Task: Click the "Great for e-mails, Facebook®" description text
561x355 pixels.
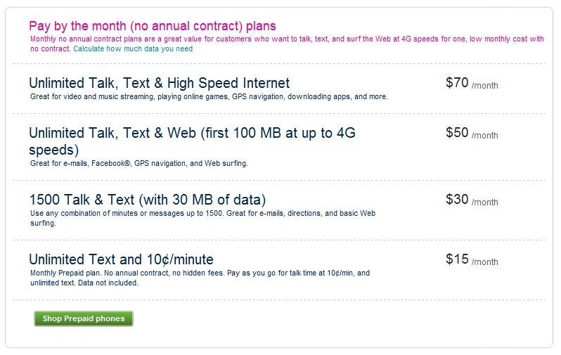Action: (139, 163)
